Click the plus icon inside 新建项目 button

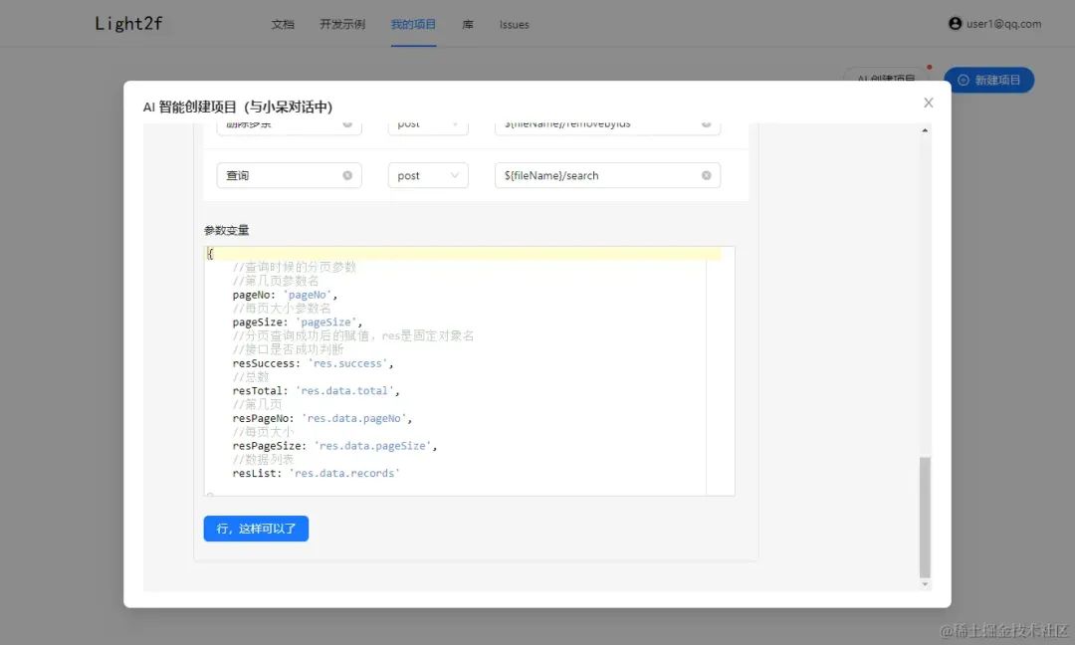(x=962, y=80)
